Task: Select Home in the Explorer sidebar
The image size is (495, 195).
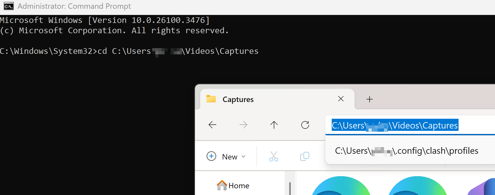Action: click(233, 185)
